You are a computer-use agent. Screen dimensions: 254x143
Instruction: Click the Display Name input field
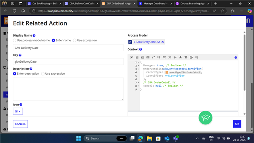tap(68, 48)
